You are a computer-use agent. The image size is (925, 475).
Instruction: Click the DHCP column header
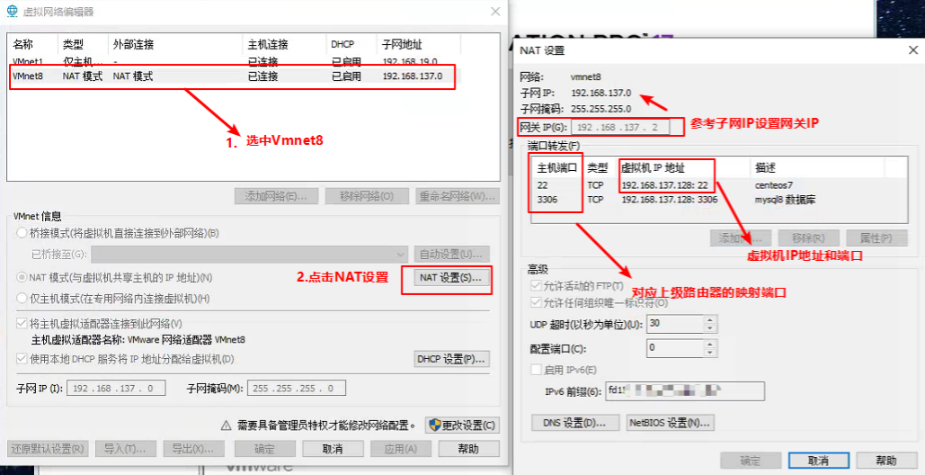[x=342, y=45]
